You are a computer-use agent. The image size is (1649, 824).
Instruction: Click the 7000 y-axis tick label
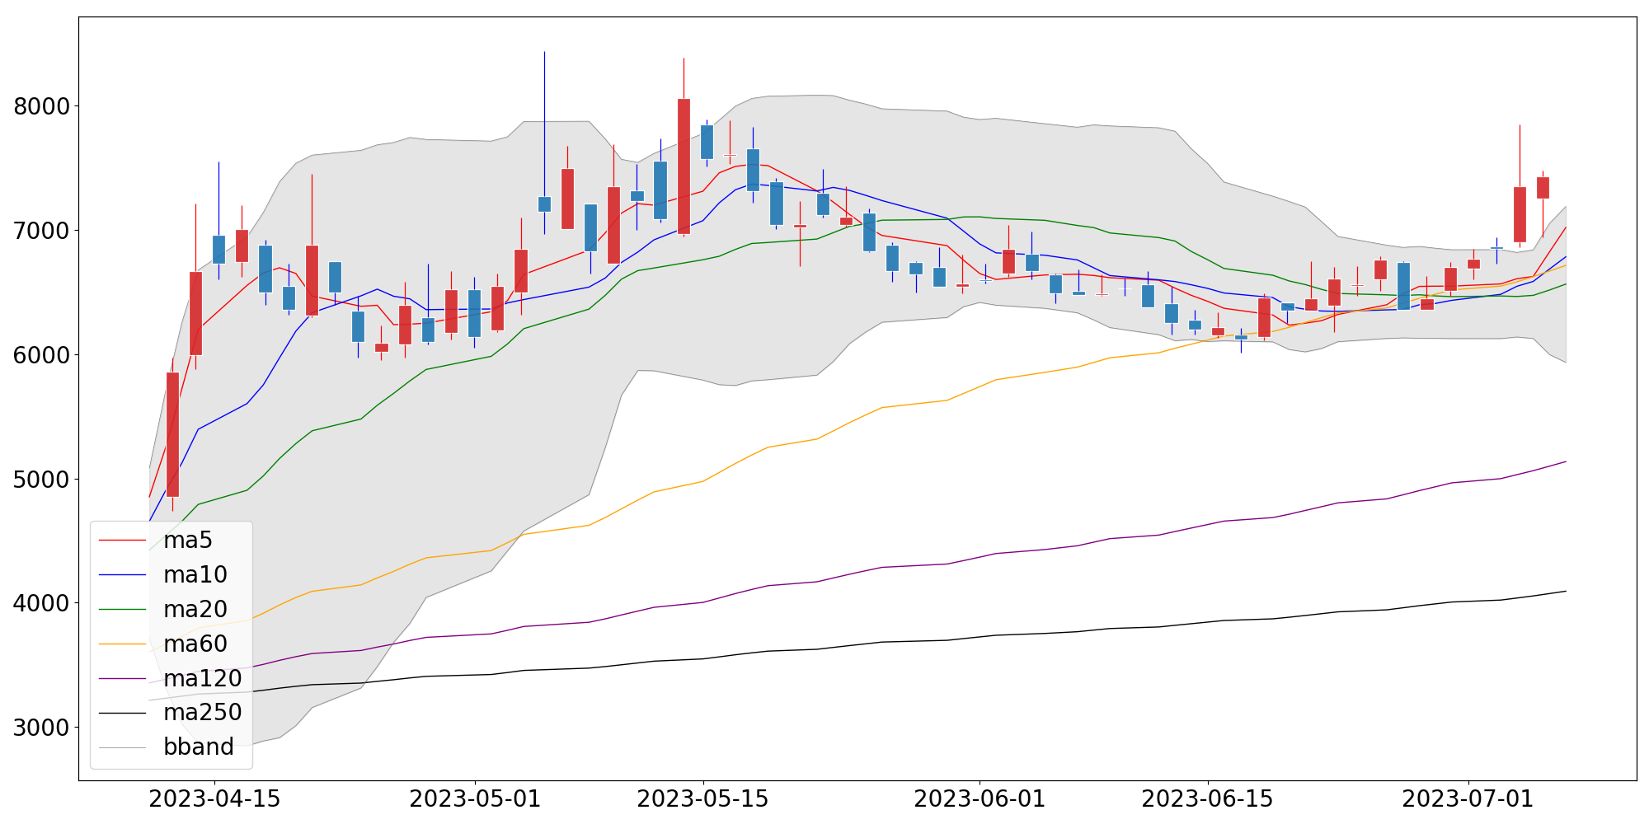tap(42, 231)
